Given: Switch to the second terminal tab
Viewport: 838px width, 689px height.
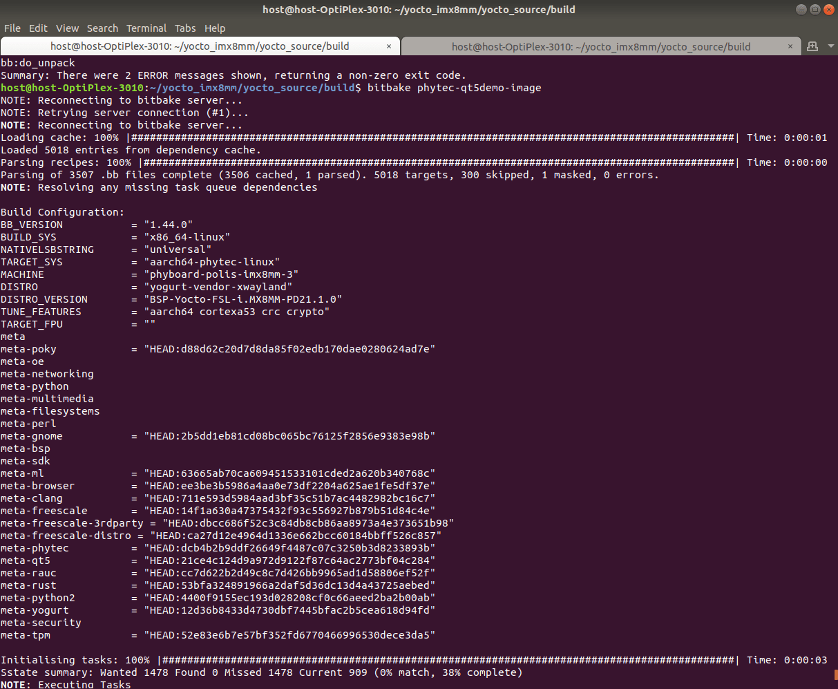Looking at the screenshot, I should (x=601, y=46).
